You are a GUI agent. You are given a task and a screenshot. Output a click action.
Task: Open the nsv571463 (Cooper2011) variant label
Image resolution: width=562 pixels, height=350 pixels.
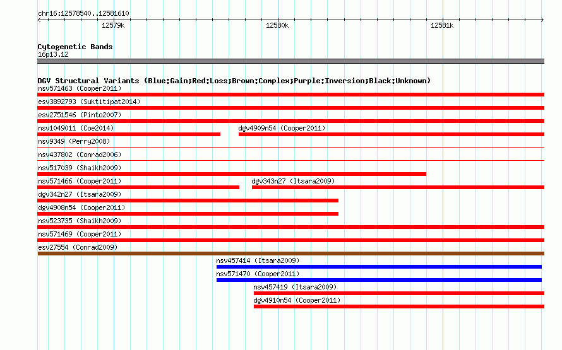(x=80, y=88)
